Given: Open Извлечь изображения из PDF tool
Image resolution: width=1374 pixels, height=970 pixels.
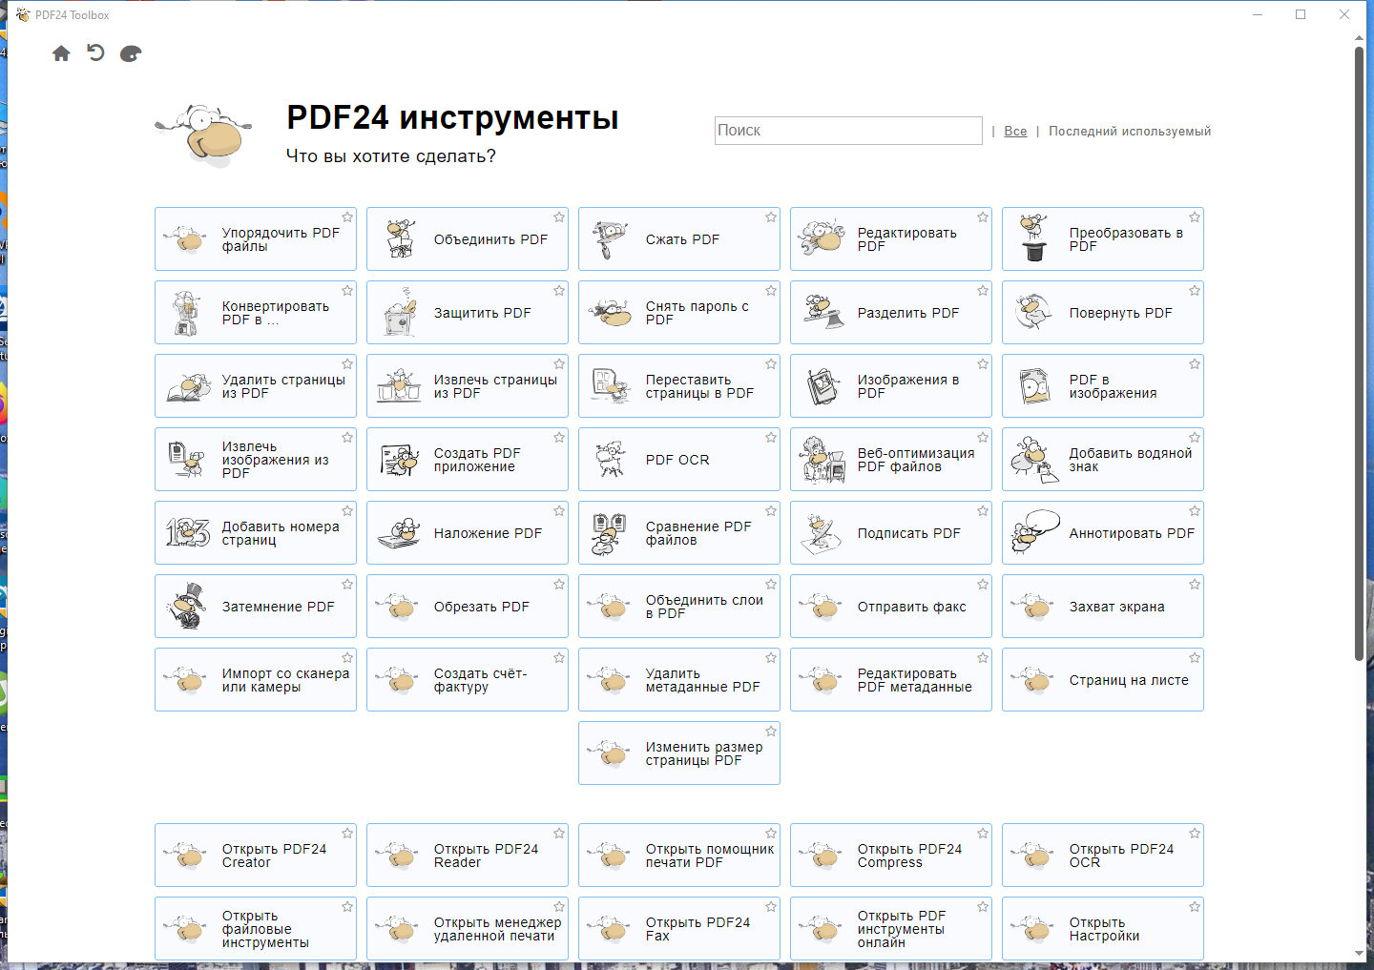Looking at the screenshot, I should tap(256, 460).
